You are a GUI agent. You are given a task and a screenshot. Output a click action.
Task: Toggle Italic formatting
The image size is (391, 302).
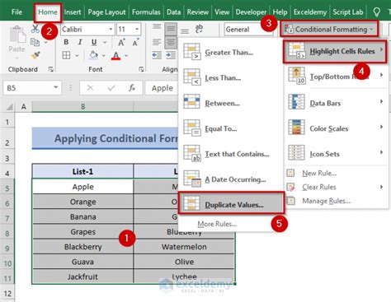tap(80, 42)
